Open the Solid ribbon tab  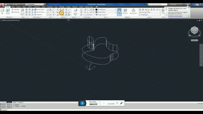coord(13,7)
